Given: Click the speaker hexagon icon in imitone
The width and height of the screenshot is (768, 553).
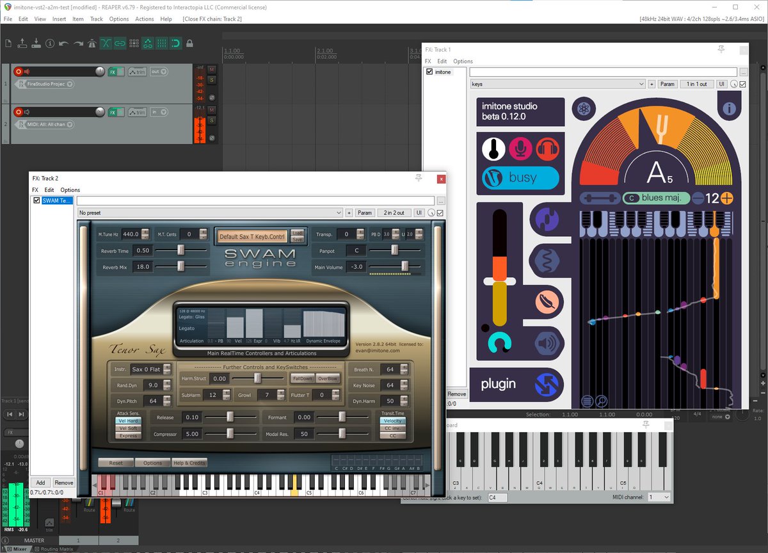Looking at the screenshot, I should (547, 344).
